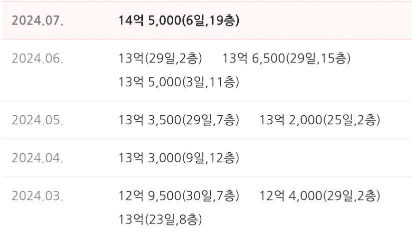
Task: Open the 14억 5,000(6일,19층) transaction
Action: point(179,20)
